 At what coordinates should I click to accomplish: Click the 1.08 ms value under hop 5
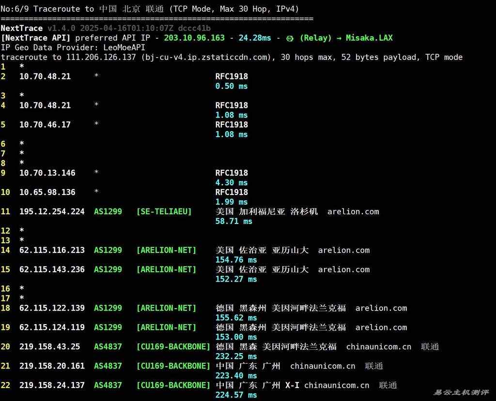pyautogui.click(x=232, y=134)
